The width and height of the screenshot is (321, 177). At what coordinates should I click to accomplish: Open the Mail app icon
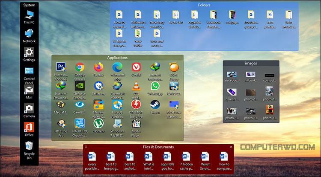pyautogui.click(x=29, y=90)
